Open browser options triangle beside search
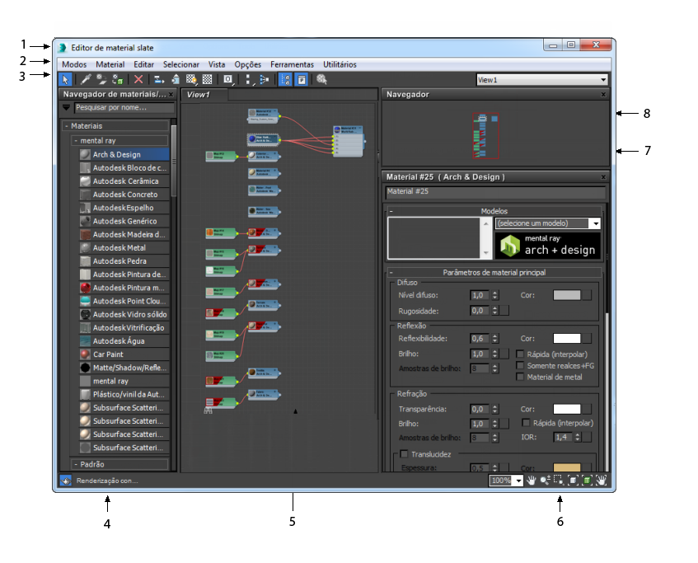 (x=66, y=107)
